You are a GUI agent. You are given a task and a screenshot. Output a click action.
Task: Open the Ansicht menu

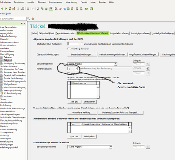(x=31, y=2)
